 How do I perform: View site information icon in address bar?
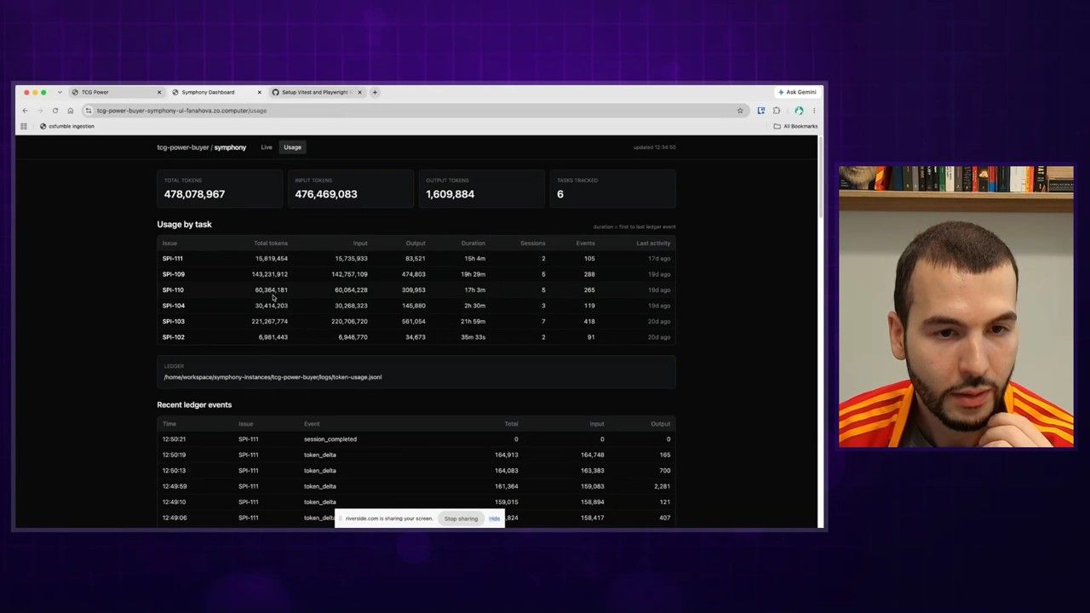[89, 111]
